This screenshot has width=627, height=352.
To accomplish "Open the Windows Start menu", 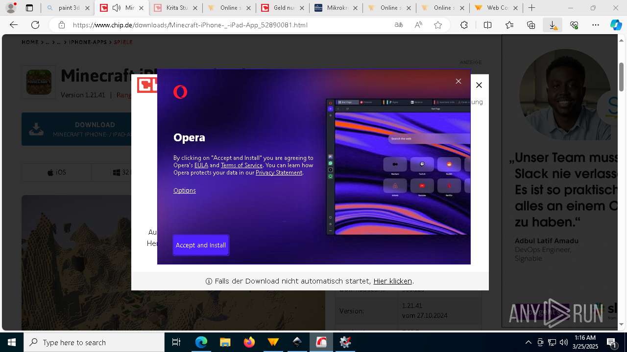I will pyautogui.click(x=12, y=342).
